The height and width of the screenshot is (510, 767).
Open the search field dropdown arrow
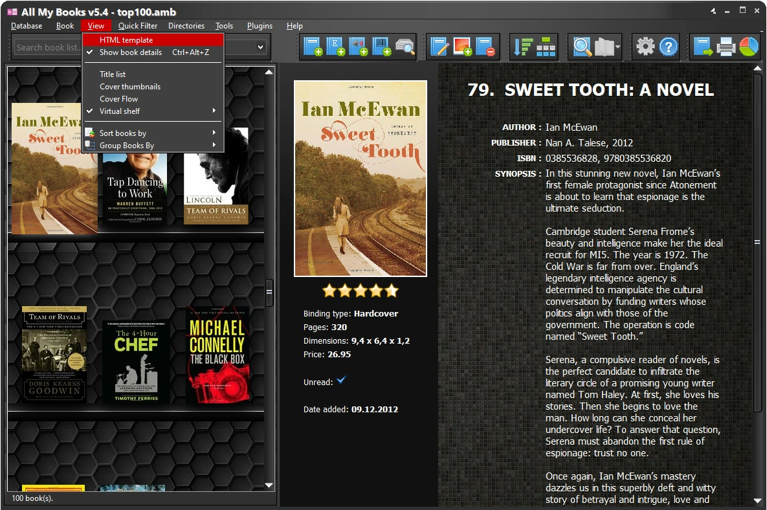pyautogui.click(x=261, y=47)
